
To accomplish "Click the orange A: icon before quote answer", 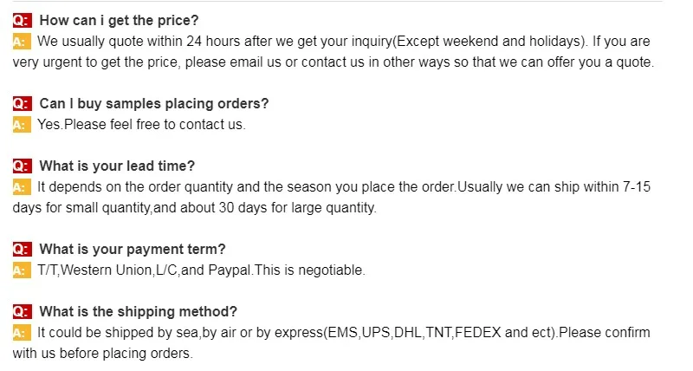I will (x=22, y=41).
